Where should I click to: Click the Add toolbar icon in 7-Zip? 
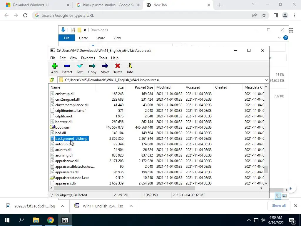click(54, 66)
